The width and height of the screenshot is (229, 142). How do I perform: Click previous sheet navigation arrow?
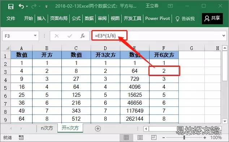(x=11, y=129)
